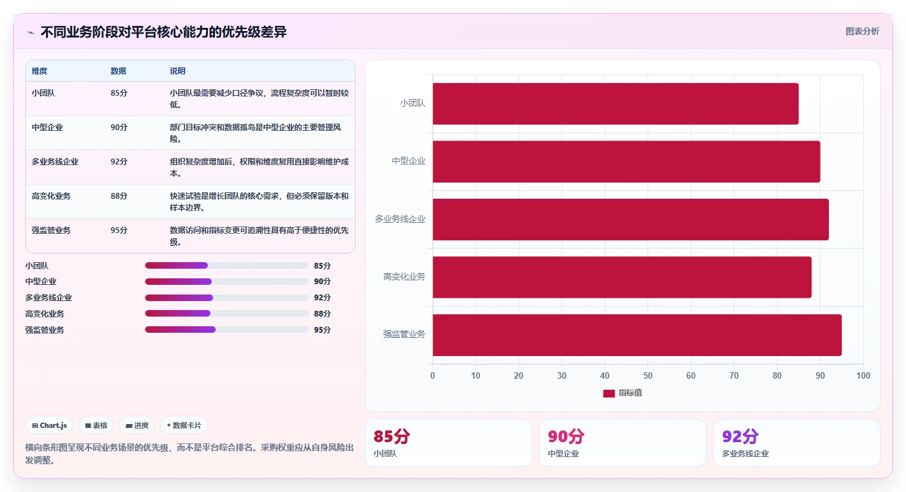
Task: Click the 85分 value in the table
Action: [119, 93]
